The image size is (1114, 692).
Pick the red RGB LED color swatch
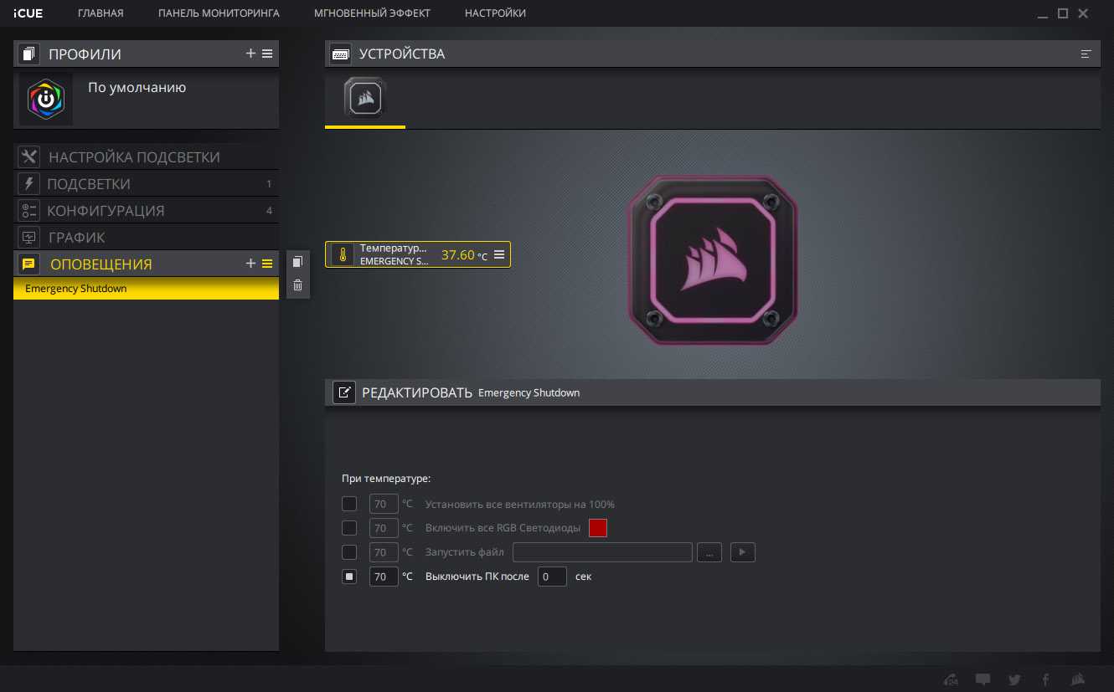click(x=597, y=528)
